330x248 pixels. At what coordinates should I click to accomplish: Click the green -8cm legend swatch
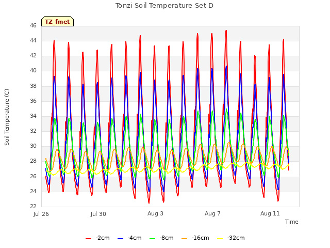tap(153, 239)
